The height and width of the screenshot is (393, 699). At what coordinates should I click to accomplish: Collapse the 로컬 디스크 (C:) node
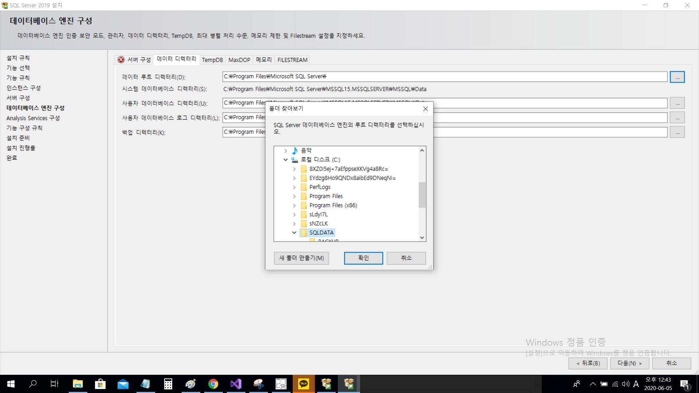[285, 160]
